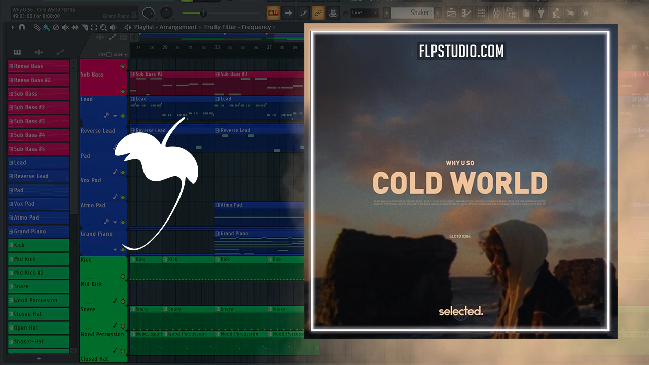Click the plug-shaped icon in the toolbar
649x365 pixels.
pos(542,13)
